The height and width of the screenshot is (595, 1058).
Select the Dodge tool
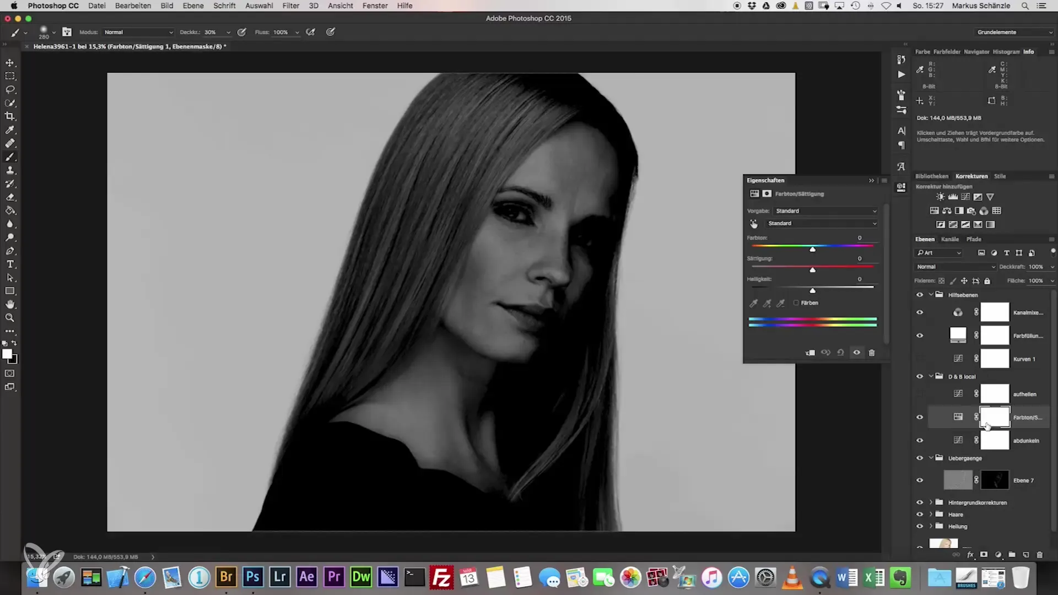click(10, 237)
